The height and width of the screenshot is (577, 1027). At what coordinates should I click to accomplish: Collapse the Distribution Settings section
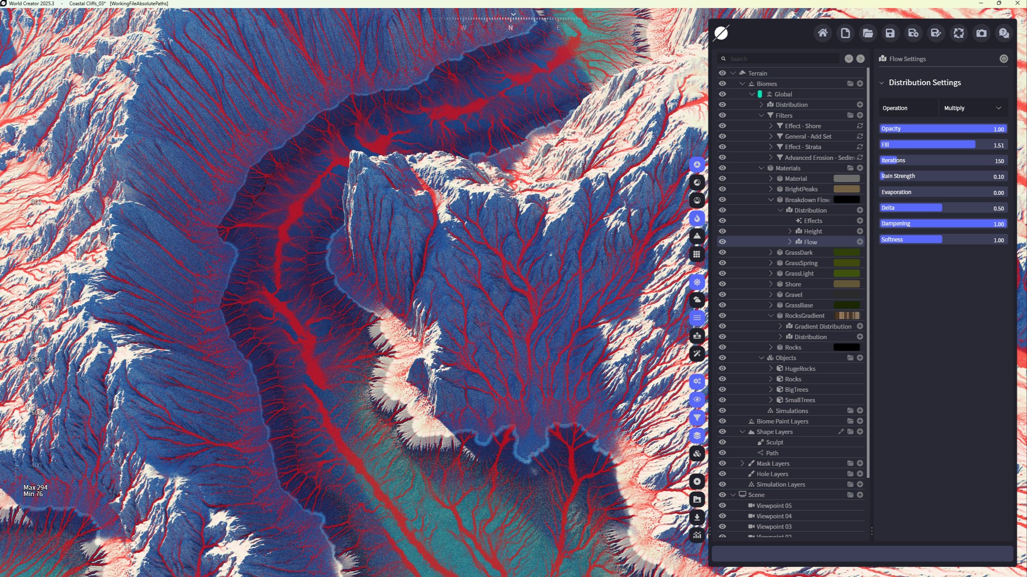882,83
